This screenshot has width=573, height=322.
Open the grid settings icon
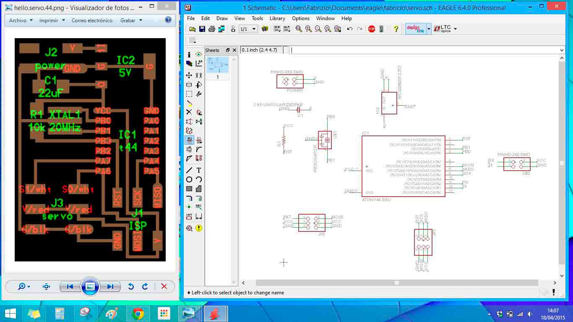(192, 40)
